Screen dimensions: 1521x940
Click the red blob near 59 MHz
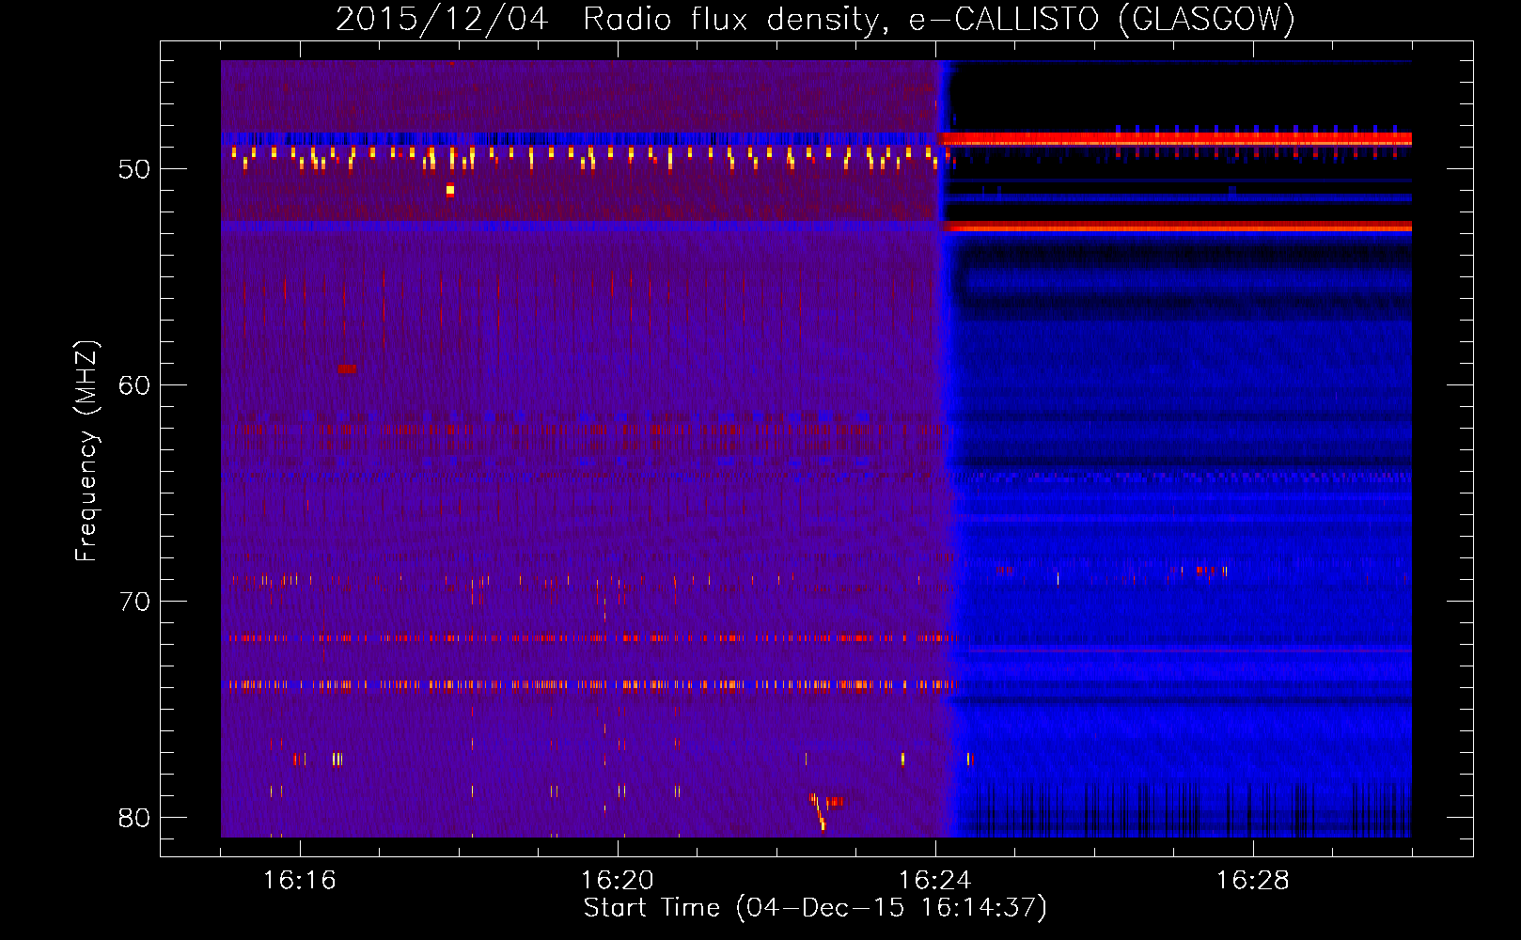[x=347, y=368]
